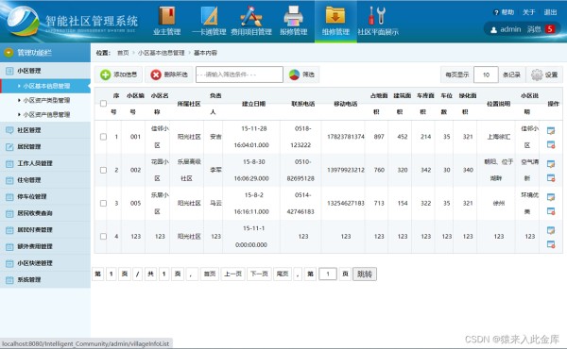Click the green plus 添加信息 button

pyautogui.click(x=119, y=75)
